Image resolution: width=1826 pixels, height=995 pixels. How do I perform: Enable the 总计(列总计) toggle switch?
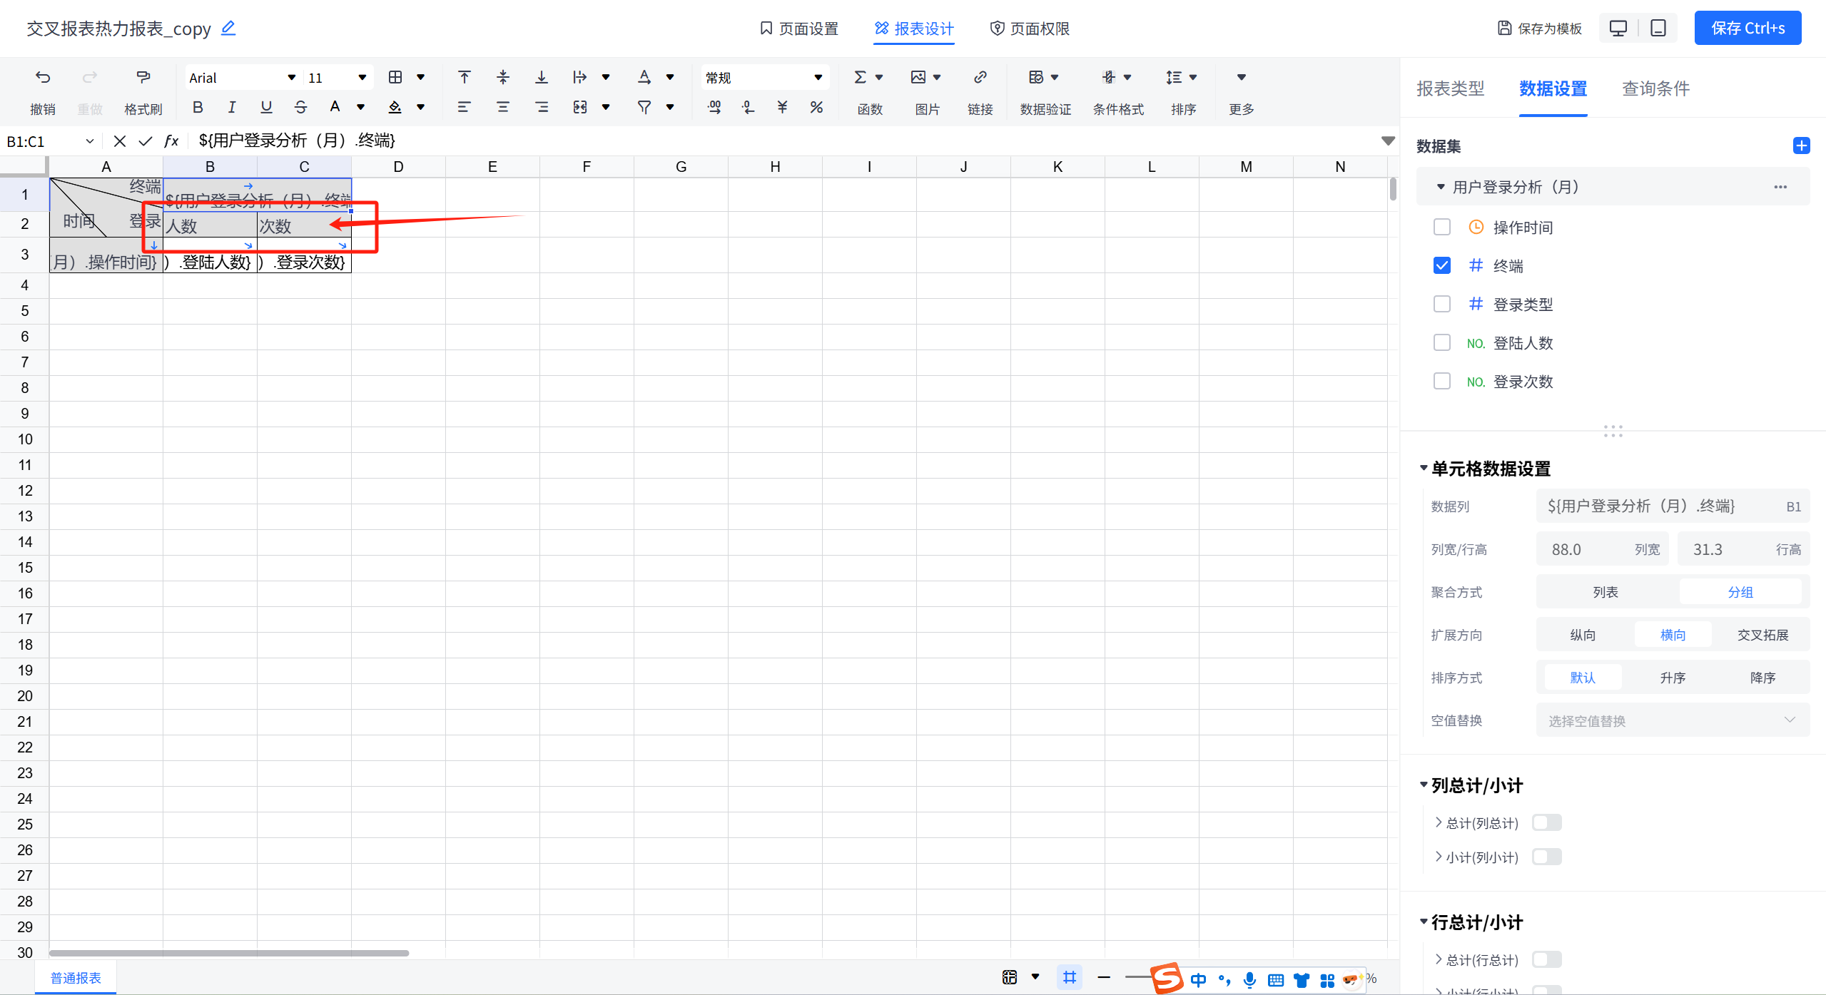point(1546,822)
